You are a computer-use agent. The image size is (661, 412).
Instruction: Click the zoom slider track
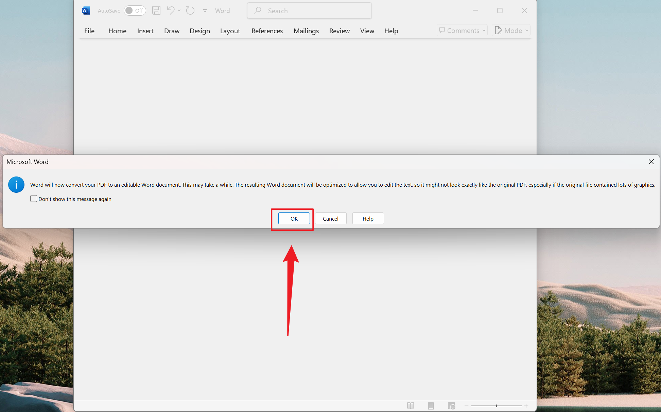[496, 406]
